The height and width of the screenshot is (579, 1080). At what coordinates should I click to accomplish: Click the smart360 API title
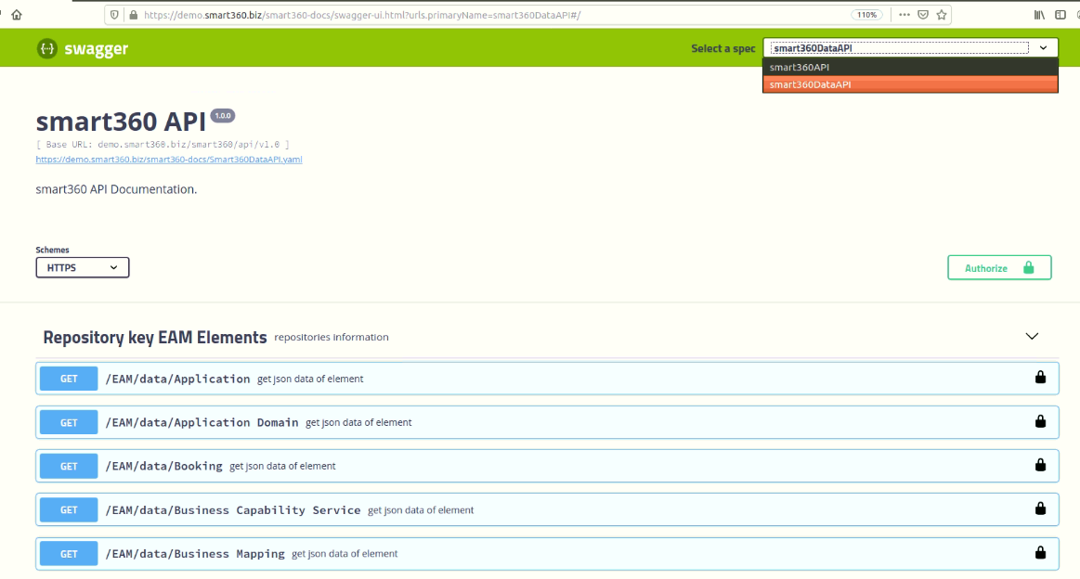tap(122, 122)
